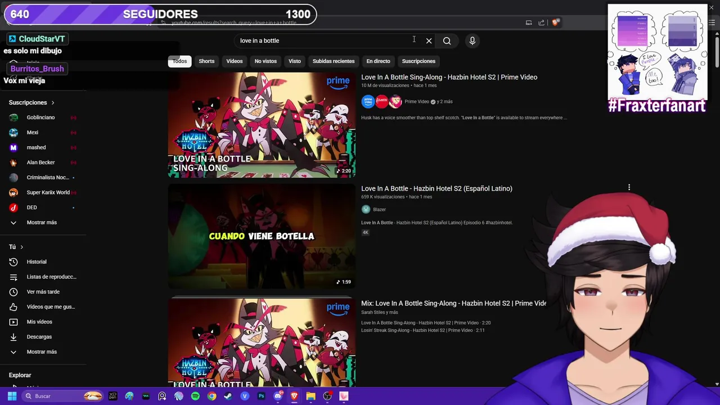Open the Brave Shields icon in address bar
Viewport: 720px width, 405px height.
tap(555, 22)
